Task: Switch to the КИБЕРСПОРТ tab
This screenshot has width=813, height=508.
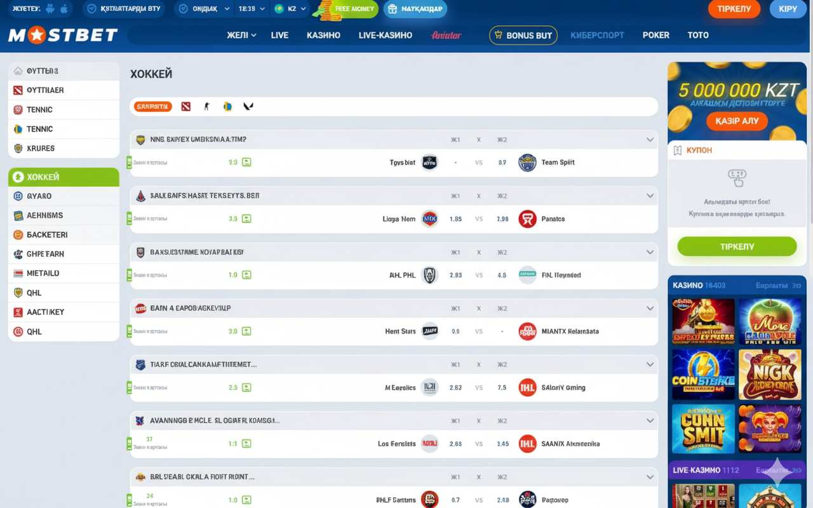Action: click(x=597, y=36)
